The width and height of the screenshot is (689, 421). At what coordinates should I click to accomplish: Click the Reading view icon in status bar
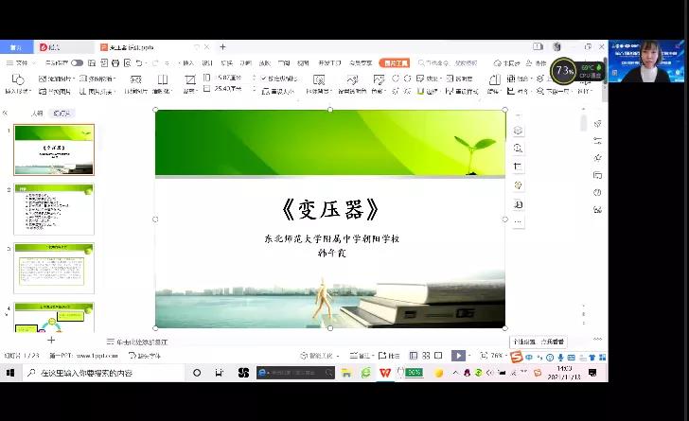438,356
